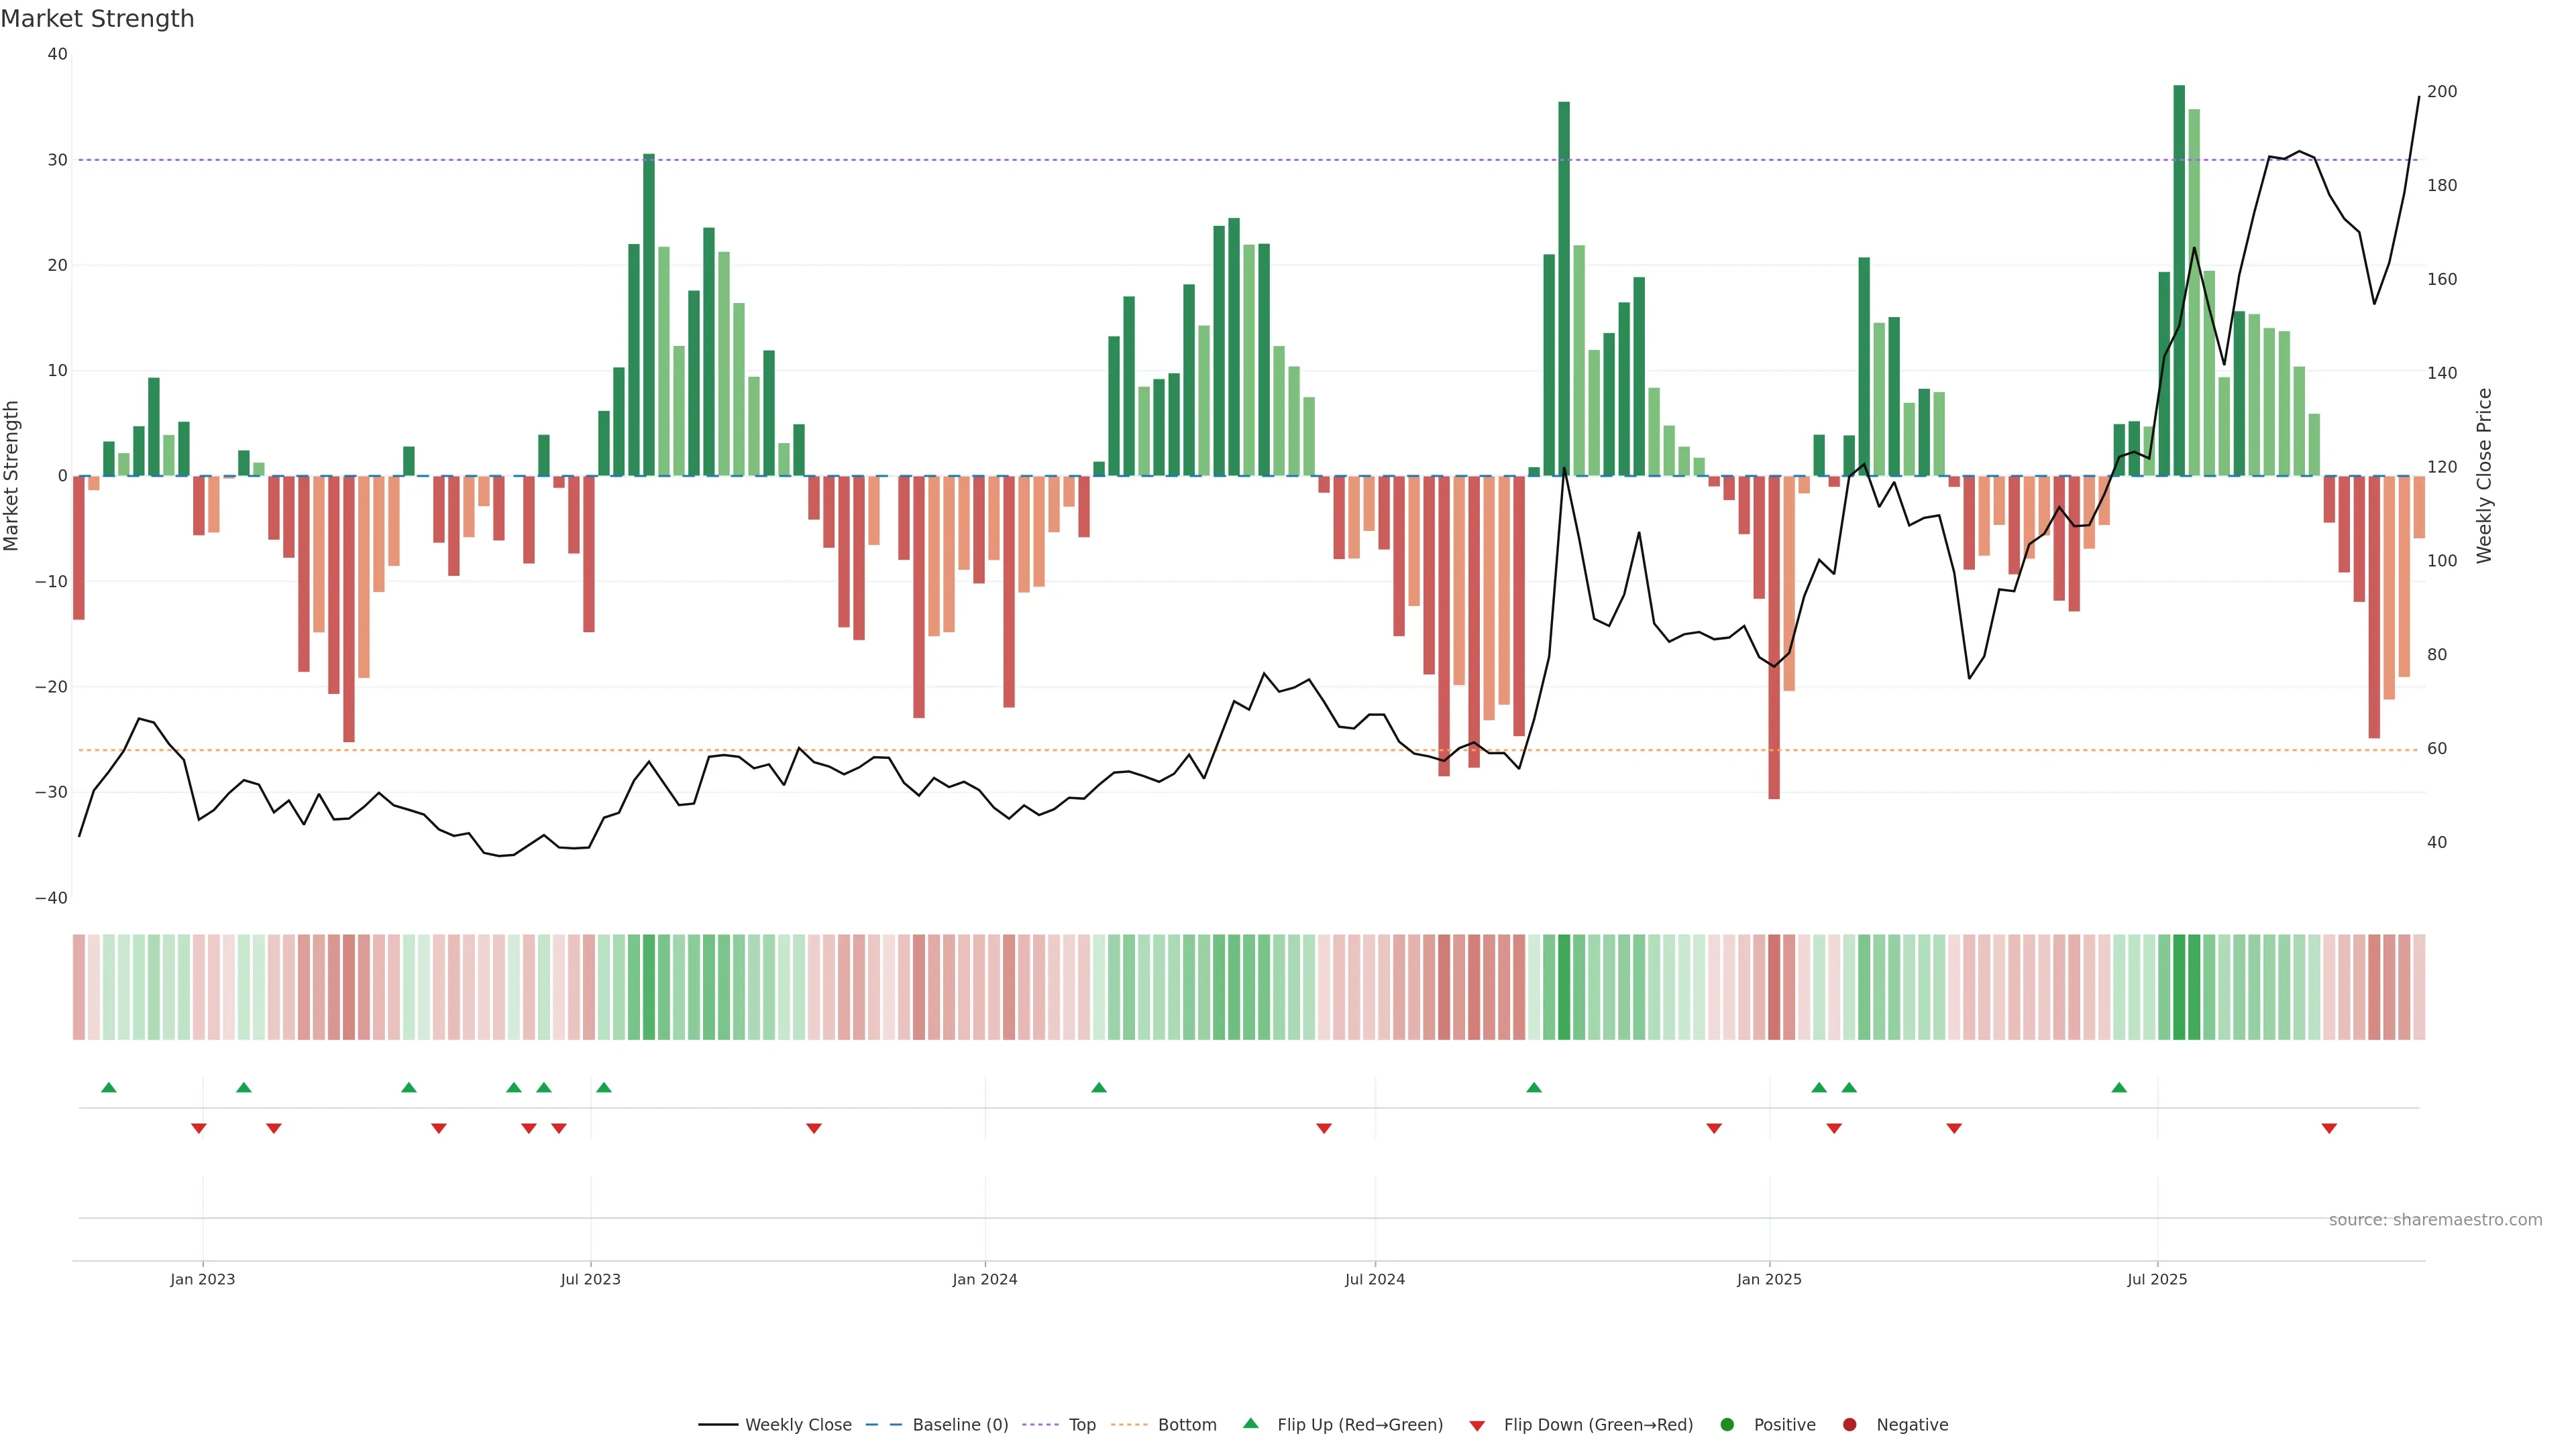Click the first green flip-up triangle marker

[x=109, y=1087]
